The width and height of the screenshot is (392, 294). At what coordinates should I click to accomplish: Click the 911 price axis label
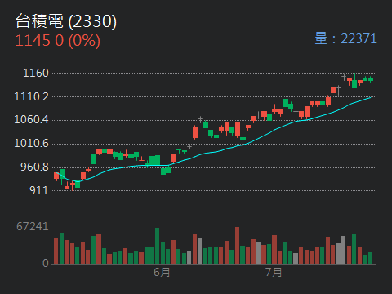click(39, 190)
